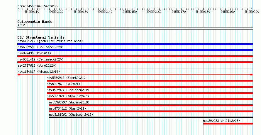The image size is (261, 135).
Task: Click the 54550140 ruler position label
Action: (105, 12)
